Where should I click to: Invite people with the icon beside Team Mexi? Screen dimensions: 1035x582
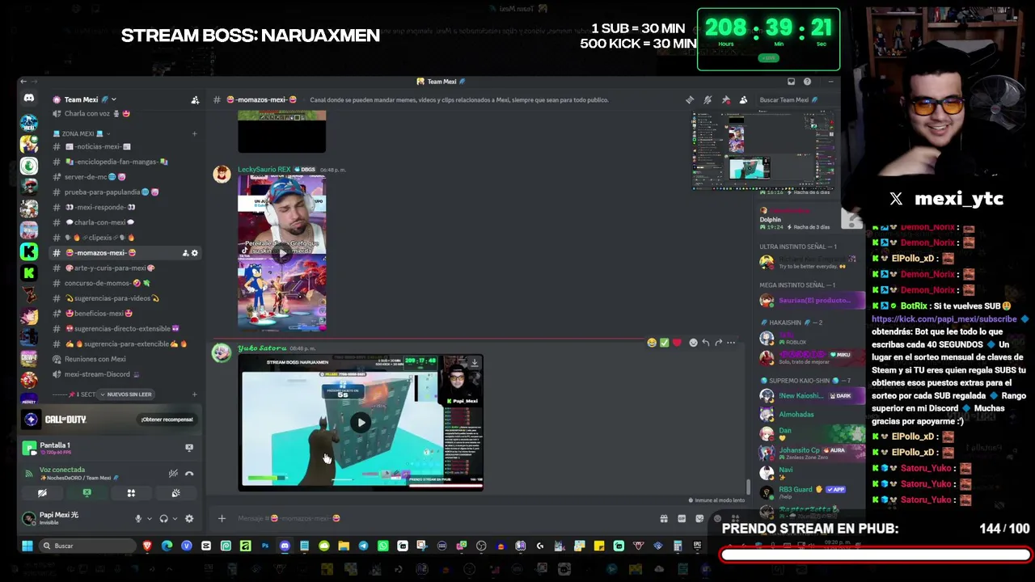[195, 99]
